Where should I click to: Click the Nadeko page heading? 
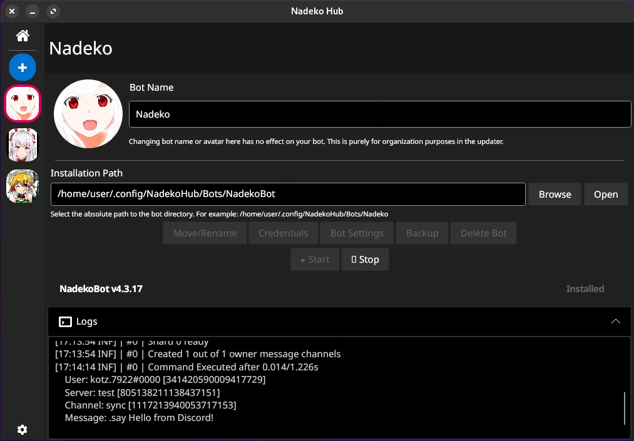(81, 48)
